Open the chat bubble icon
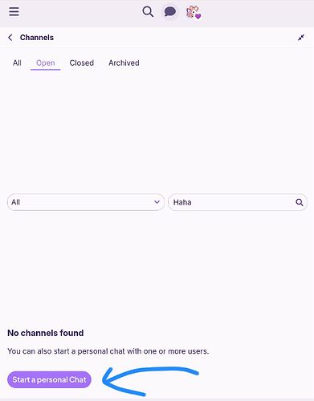The image size is (314, 401). click(x=170, y=12)
